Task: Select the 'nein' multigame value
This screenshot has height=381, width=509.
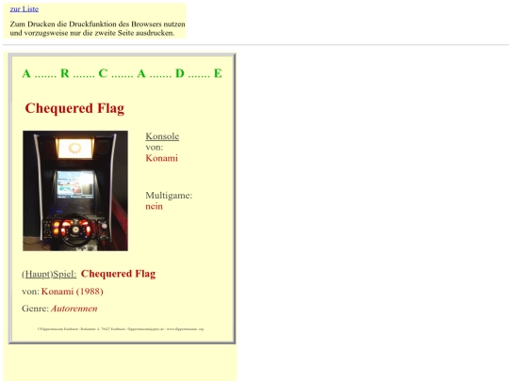Action: click(x=154, y=206)
